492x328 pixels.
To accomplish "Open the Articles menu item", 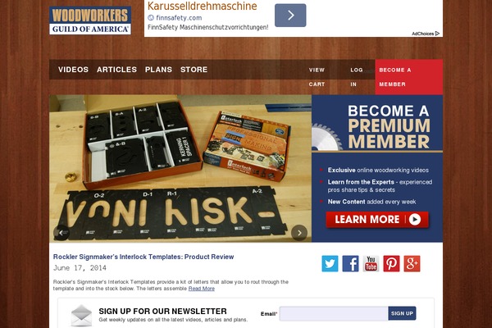I will coord(116,70).
